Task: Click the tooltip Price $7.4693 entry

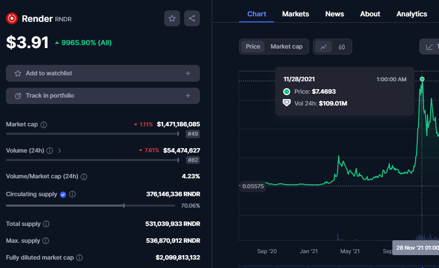Action: pyautogui.click(x=310, y=92)
